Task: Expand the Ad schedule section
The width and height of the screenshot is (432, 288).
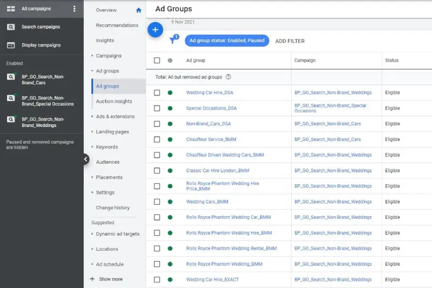Action: (92, 264)
